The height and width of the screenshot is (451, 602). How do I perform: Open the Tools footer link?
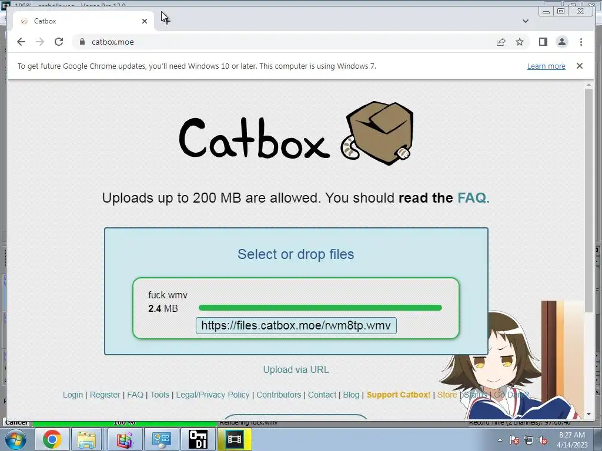[x=160, y=395]
